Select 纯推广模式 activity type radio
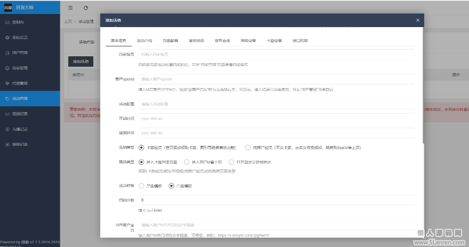The height and width of the screenshot is (247, 469). tap(248, 147)
